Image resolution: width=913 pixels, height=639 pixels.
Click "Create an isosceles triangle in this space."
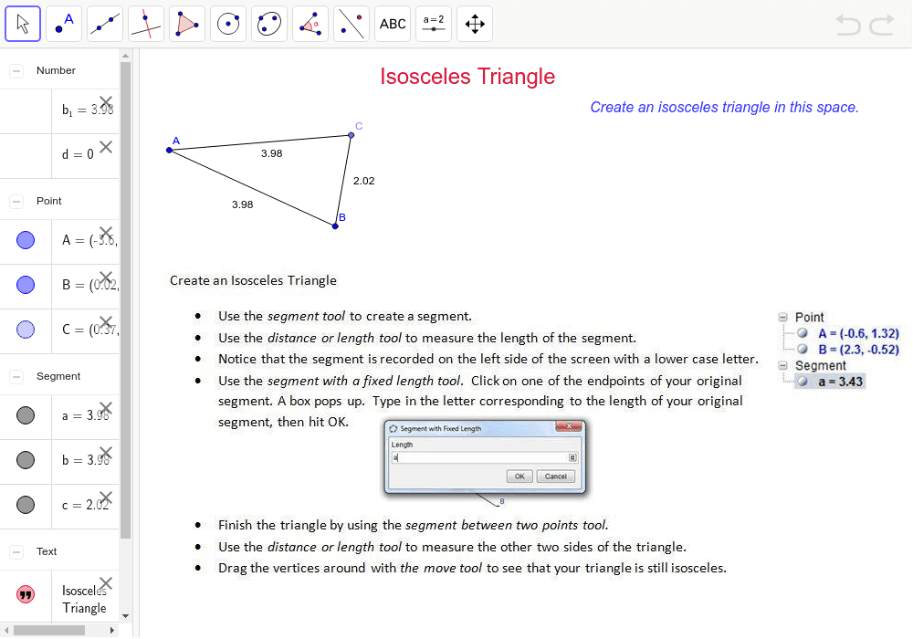[724, 107]
